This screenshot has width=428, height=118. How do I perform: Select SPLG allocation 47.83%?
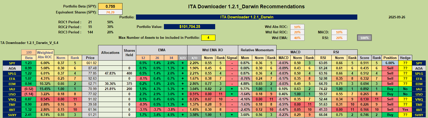click(x=110, y=73)
